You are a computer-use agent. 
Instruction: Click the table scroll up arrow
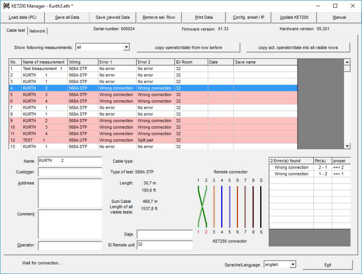pos(347,62)
